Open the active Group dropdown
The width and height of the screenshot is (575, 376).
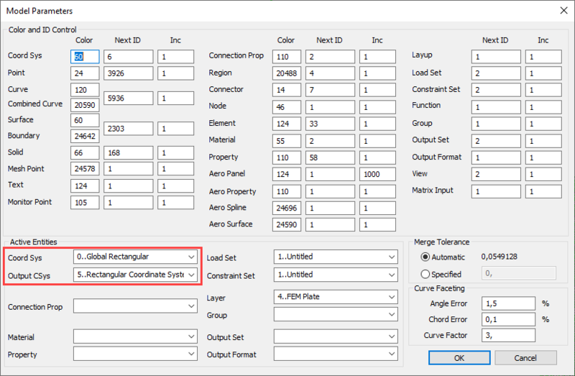(336, 314)
